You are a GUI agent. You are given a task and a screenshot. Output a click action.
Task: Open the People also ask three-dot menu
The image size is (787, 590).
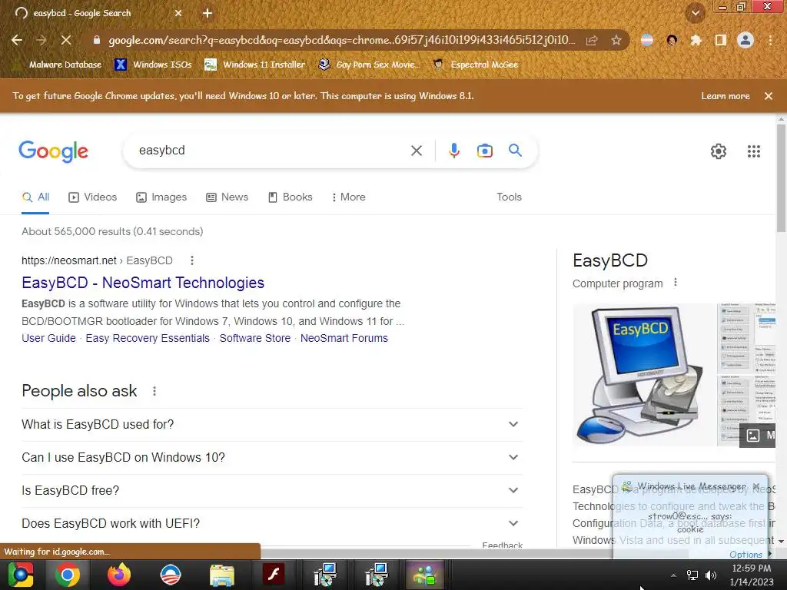pos(154,391)
